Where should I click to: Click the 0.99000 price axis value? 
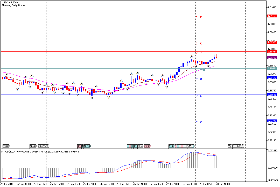[x=272, y=82]
